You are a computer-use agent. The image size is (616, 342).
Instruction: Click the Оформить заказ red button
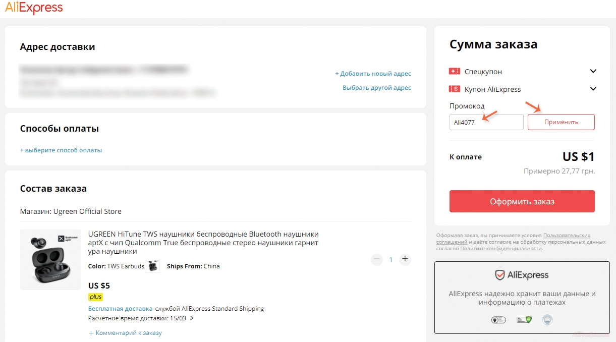[x=522, y=201]
